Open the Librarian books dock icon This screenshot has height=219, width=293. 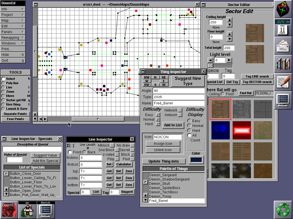283,64
